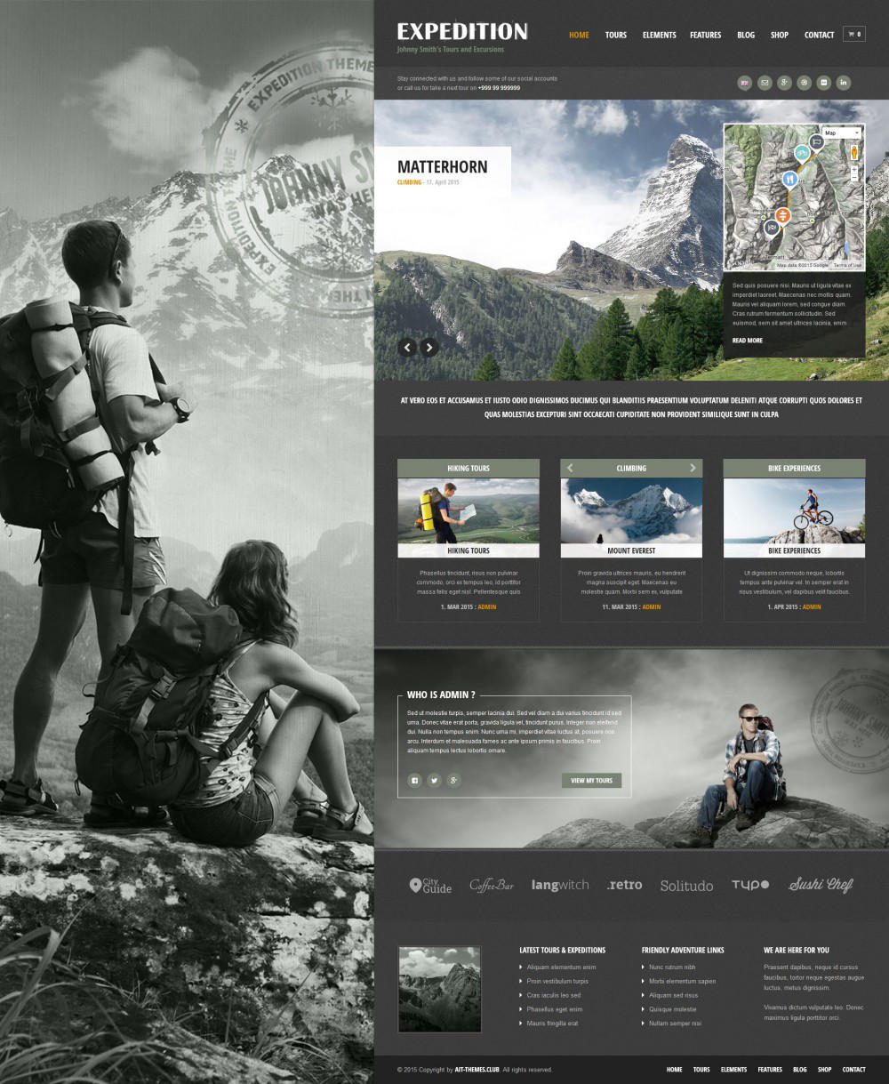The width and height of the screenshot is (889, 1084).
Task: Open the shopping cart icon in header
Action: tap(853, 35)
